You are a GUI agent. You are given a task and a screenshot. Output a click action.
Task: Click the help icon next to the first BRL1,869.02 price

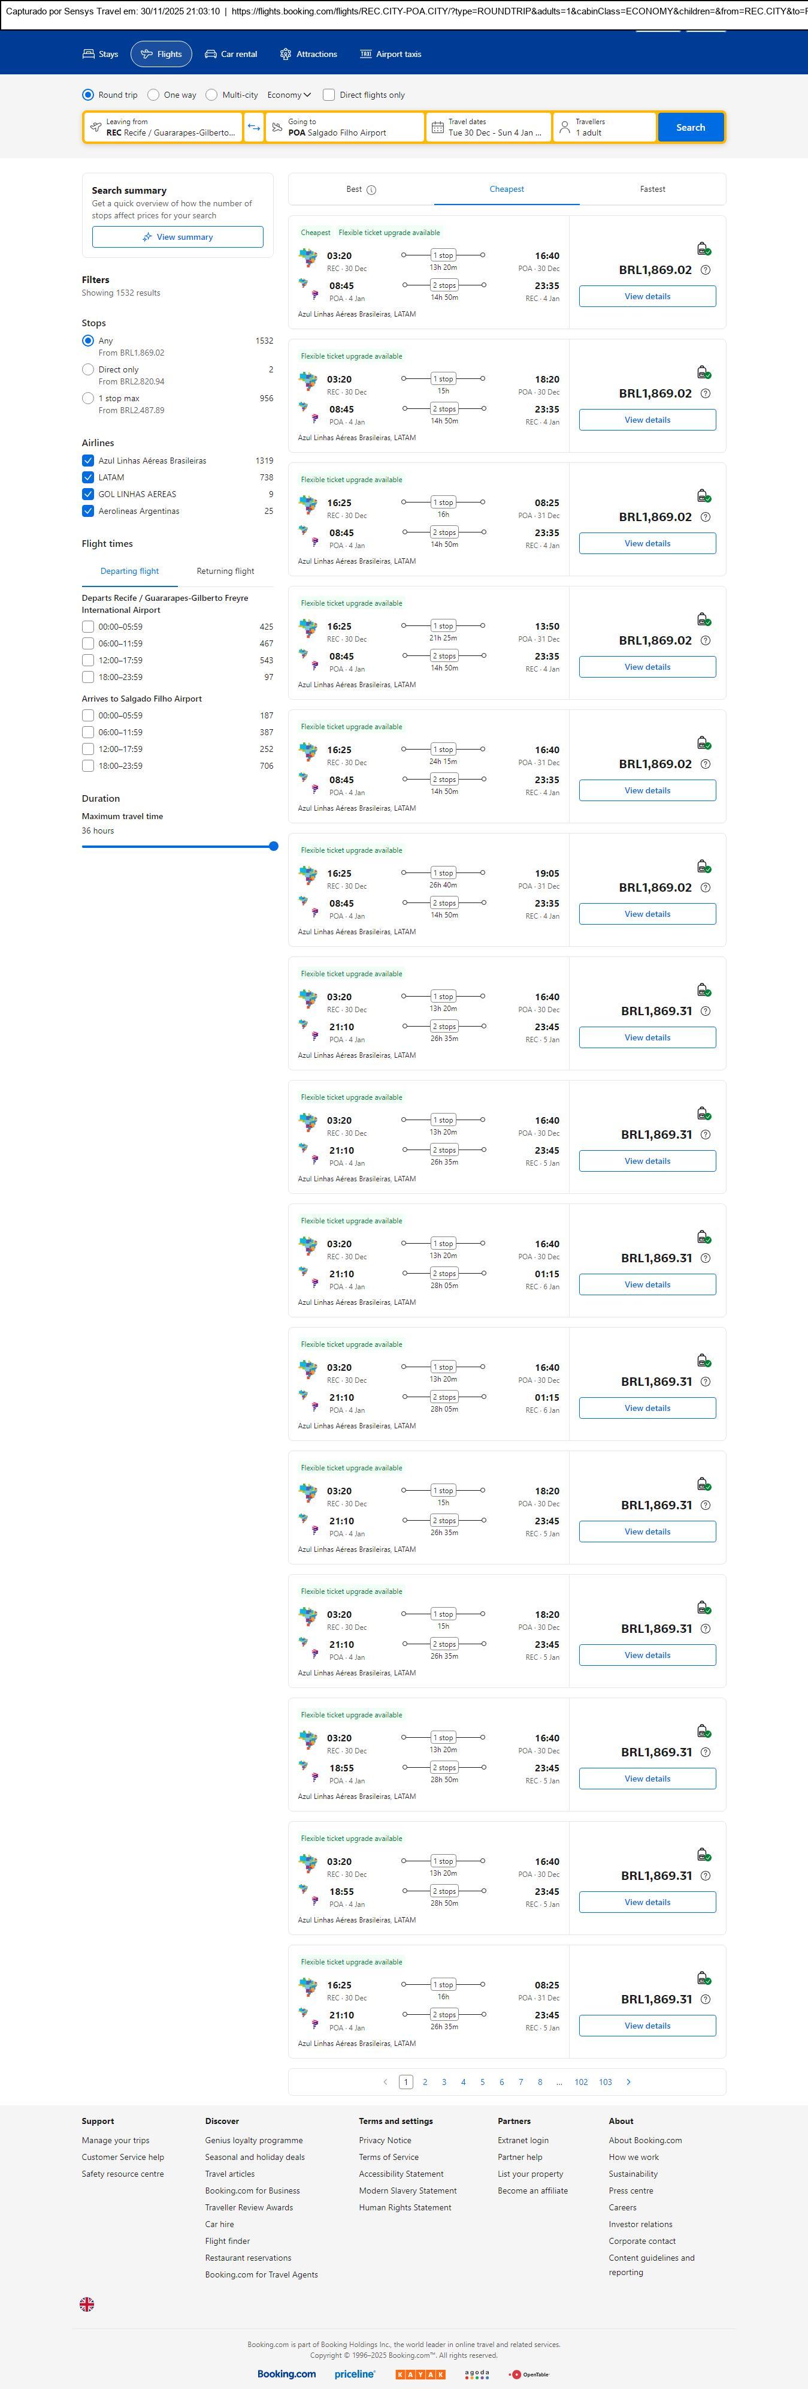705,270
